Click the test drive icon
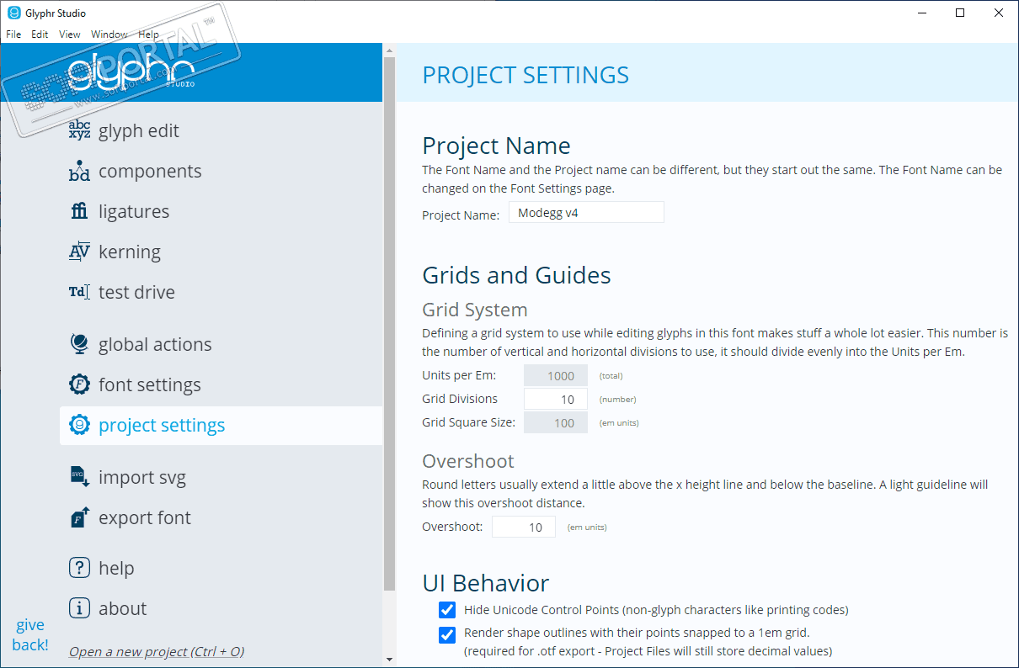 (79, 292)
